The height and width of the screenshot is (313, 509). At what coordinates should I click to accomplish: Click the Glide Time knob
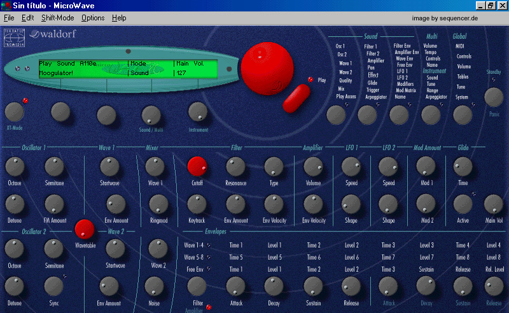[463, 167]
